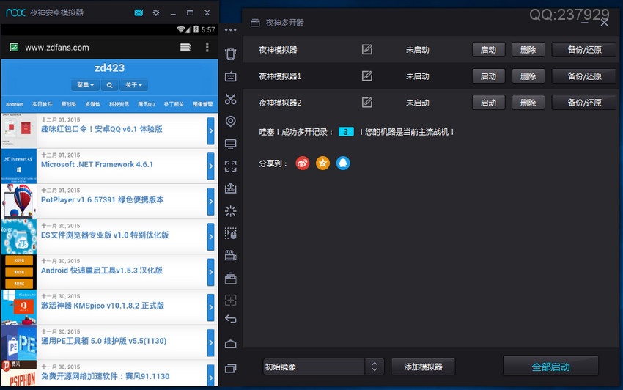Click the shake device icon in sidebar
The image size is (623, 390).
tap(230, 54)
